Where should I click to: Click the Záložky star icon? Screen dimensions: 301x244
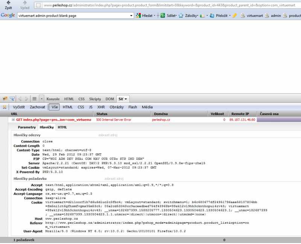pyautogui.click(x=181, y=15)
